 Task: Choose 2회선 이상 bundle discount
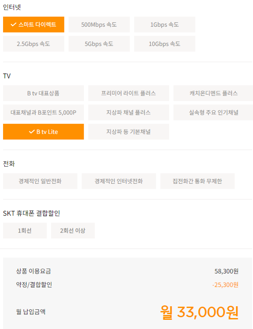tap(73, 231)
